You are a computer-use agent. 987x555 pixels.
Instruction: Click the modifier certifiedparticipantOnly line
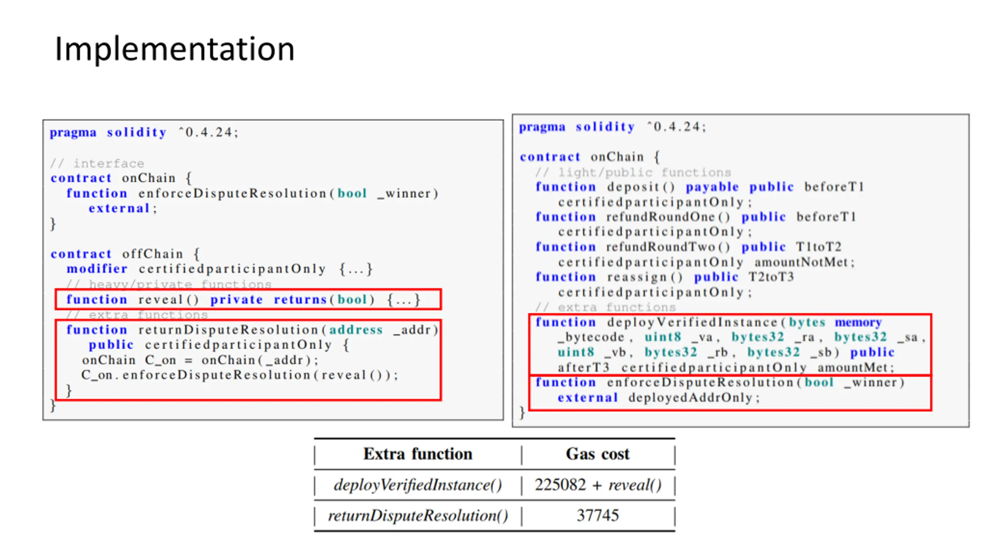point(219,269)
